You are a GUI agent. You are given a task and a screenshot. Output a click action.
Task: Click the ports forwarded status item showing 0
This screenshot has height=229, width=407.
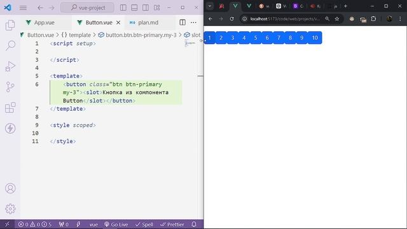click(x=64, y=225)
